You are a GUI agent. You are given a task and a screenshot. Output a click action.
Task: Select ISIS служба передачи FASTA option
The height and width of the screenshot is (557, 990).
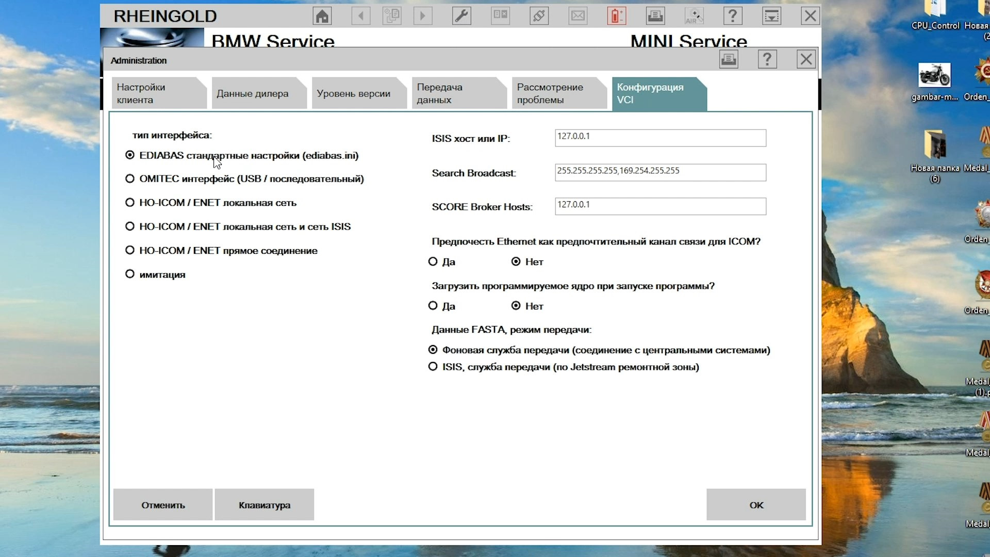(433, 367)
